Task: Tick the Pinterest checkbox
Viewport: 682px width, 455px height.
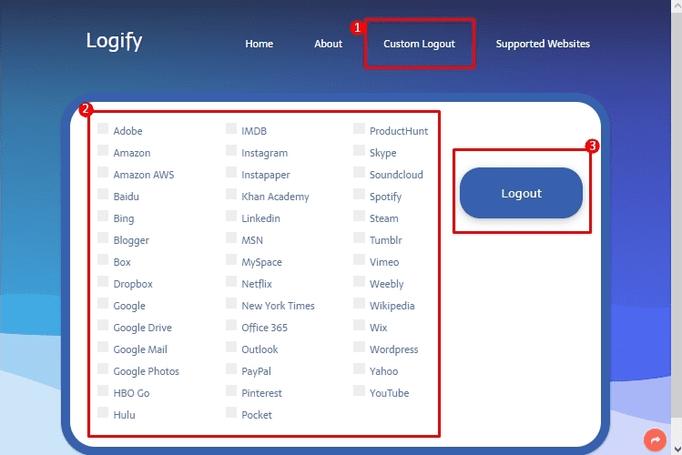Action: [x=231, y=390]
